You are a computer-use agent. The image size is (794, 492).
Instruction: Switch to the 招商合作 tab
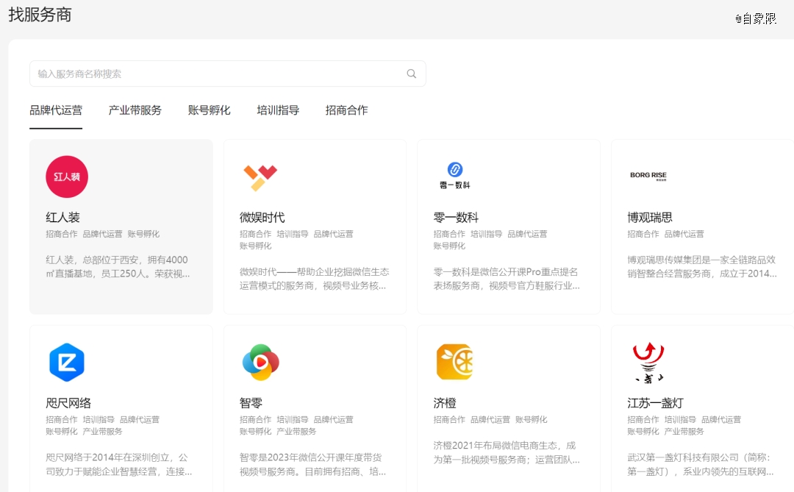pos(347,110)
